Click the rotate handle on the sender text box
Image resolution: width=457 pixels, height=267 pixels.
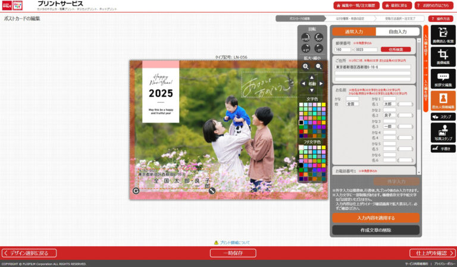(x=136, y=190)
